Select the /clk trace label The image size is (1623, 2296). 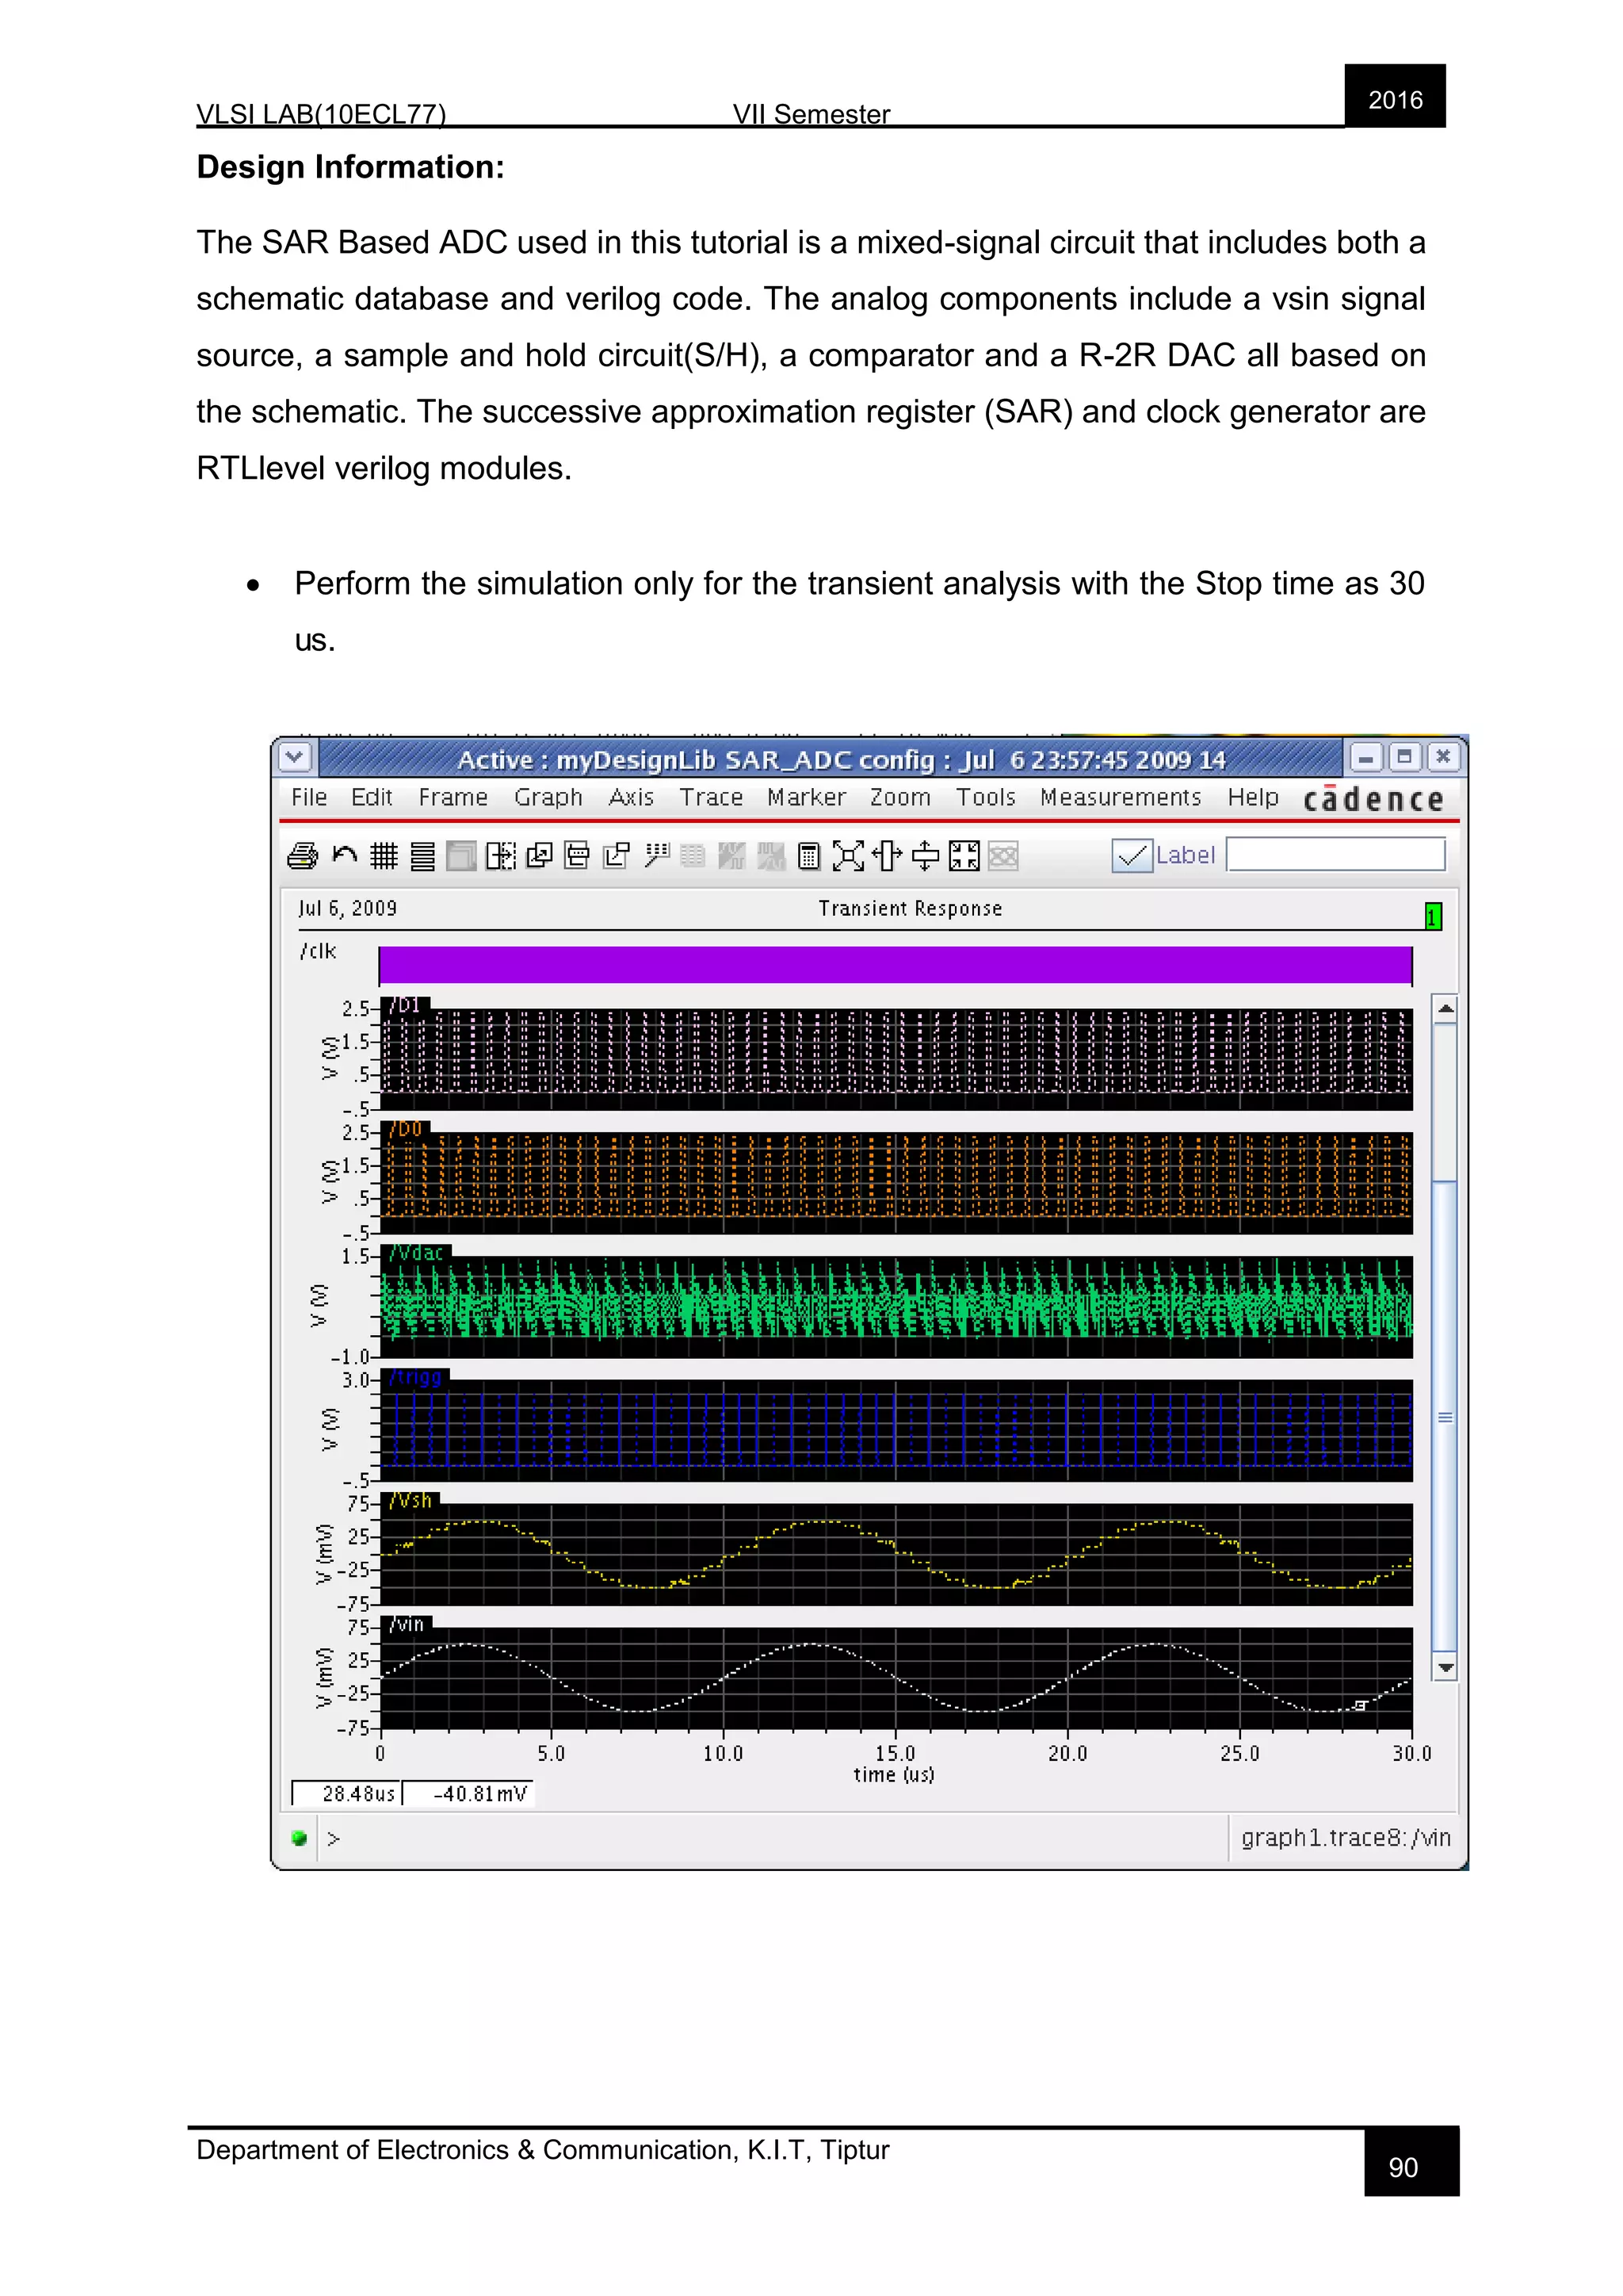click(x=318, y=951)
